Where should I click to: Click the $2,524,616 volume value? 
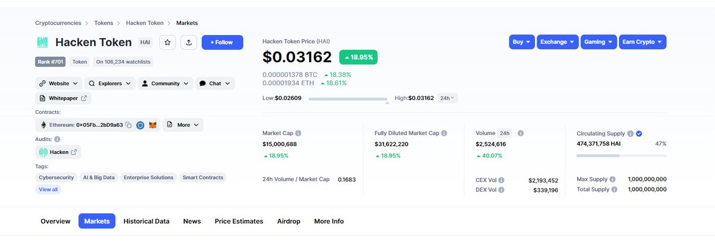tap(491, 144)
